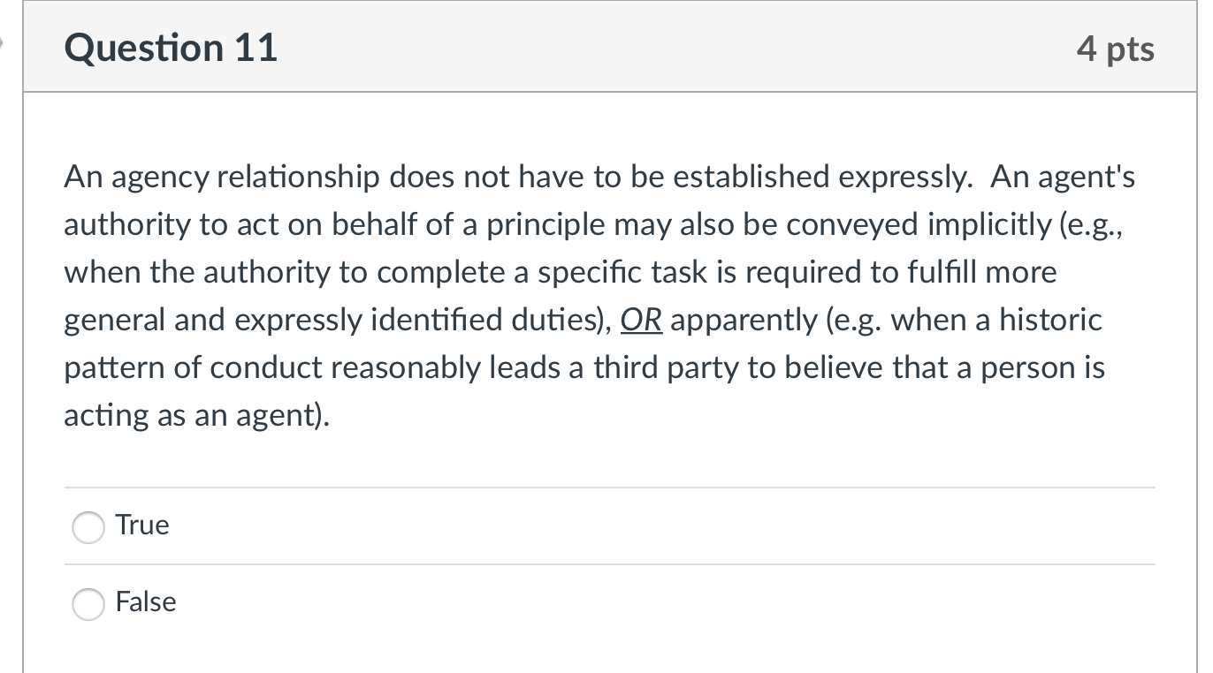Click the left border of the question panel
The width and height of the screenshot is (1213, 673).
[x=24, y=353]
